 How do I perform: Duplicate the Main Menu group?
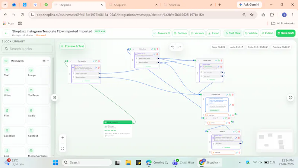[x=155, y=49]
